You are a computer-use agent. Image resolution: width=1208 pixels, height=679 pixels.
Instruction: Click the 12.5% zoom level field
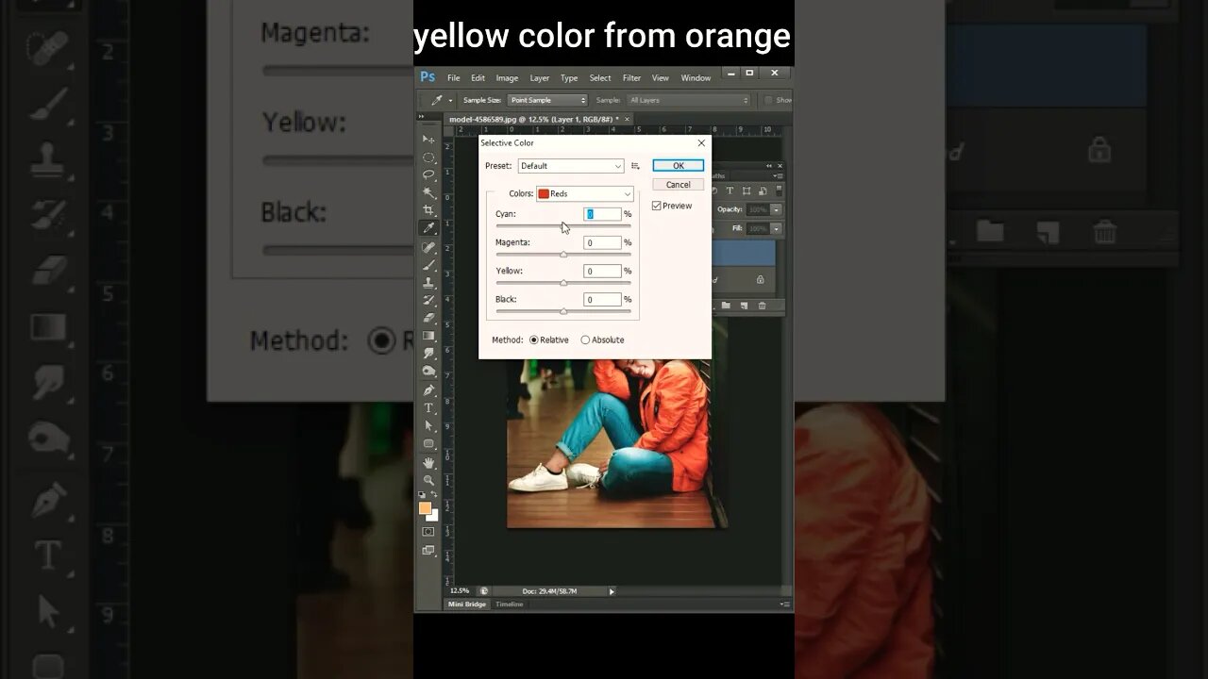[460, 591]
